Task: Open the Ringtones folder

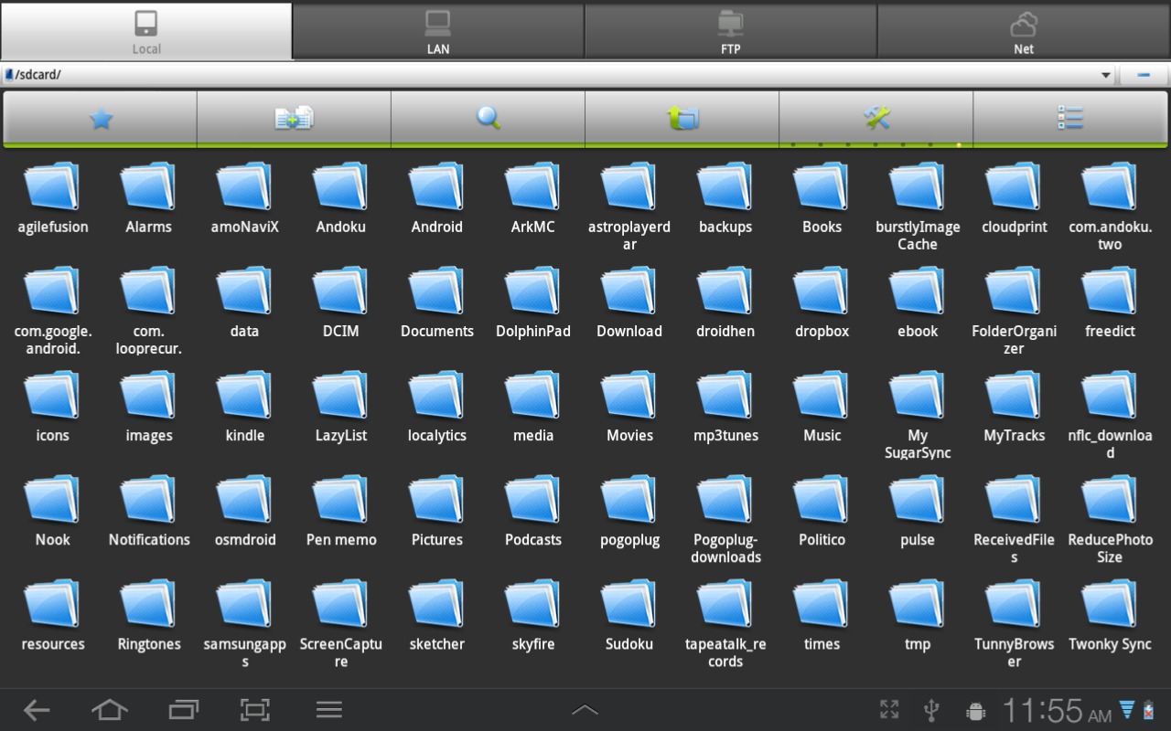Action: click(148, 614)
